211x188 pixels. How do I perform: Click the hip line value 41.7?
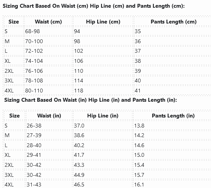tap(79, 155)
